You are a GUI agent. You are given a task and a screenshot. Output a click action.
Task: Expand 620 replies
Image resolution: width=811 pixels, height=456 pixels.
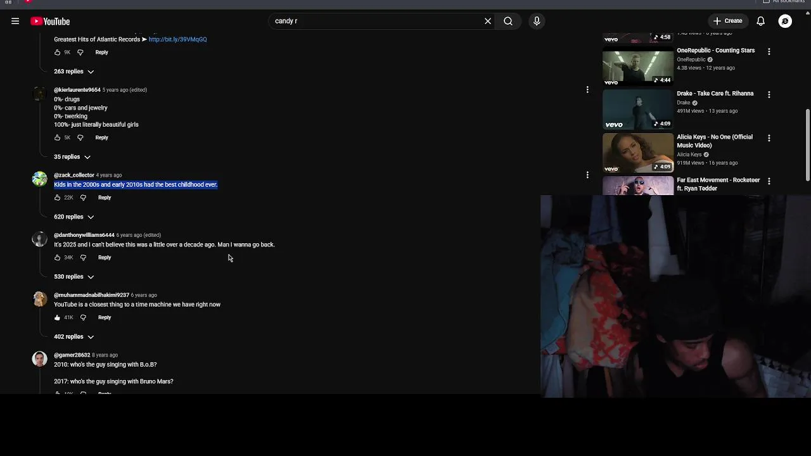73,217
